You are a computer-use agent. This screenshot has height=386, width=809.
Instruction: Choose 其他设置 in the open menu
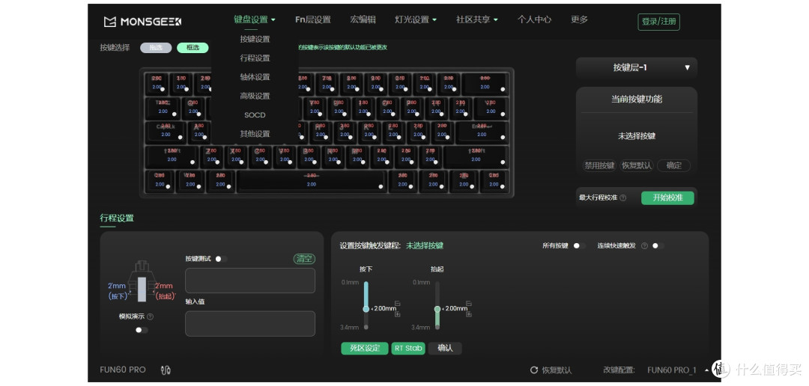(x=255, y=134)
